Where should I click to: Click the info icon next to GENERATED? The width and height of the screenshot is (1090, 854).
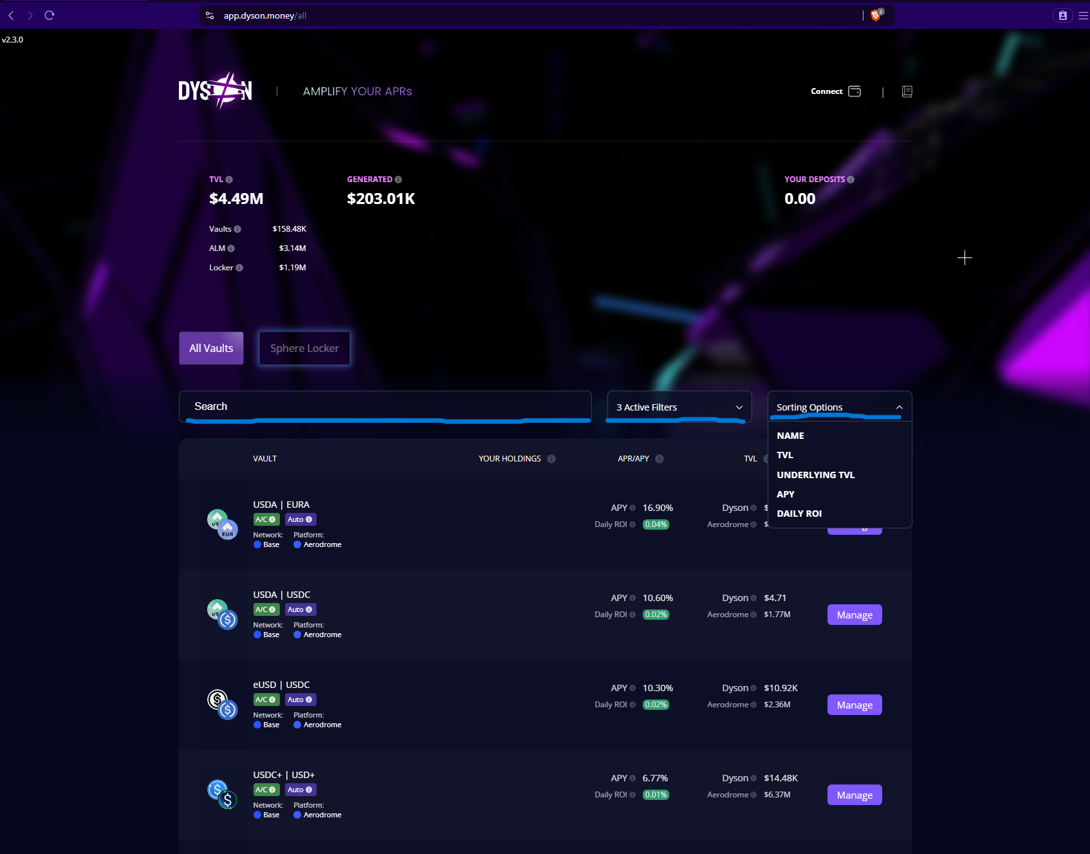(x=398, y=180)
